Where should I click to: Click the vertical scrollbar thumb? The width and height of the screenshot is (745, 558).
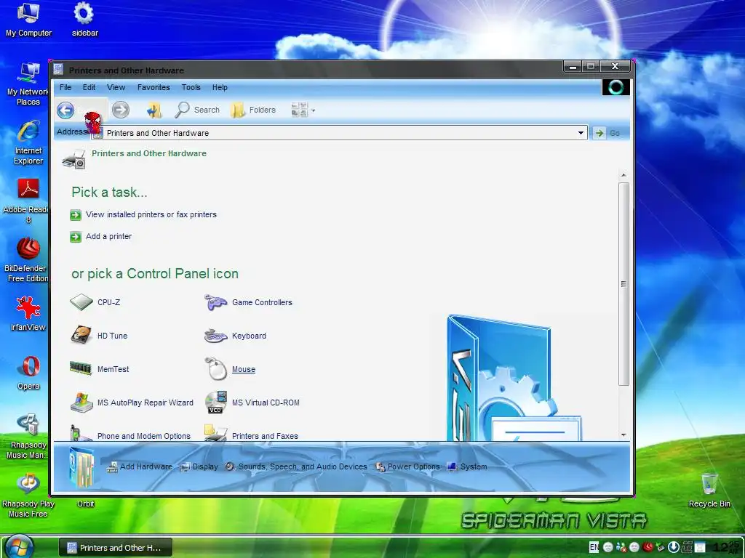click(x=624, y=284)
